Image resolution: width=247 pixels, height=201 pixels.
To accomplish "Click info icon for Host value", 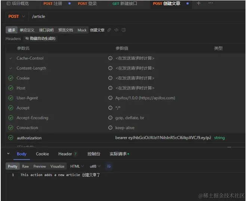I will tap(110, 88).
